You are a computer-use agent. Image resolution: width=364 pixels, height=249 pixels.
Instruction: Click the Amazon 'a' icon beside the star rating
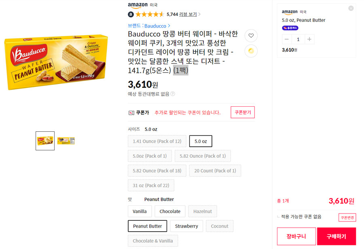131,14
